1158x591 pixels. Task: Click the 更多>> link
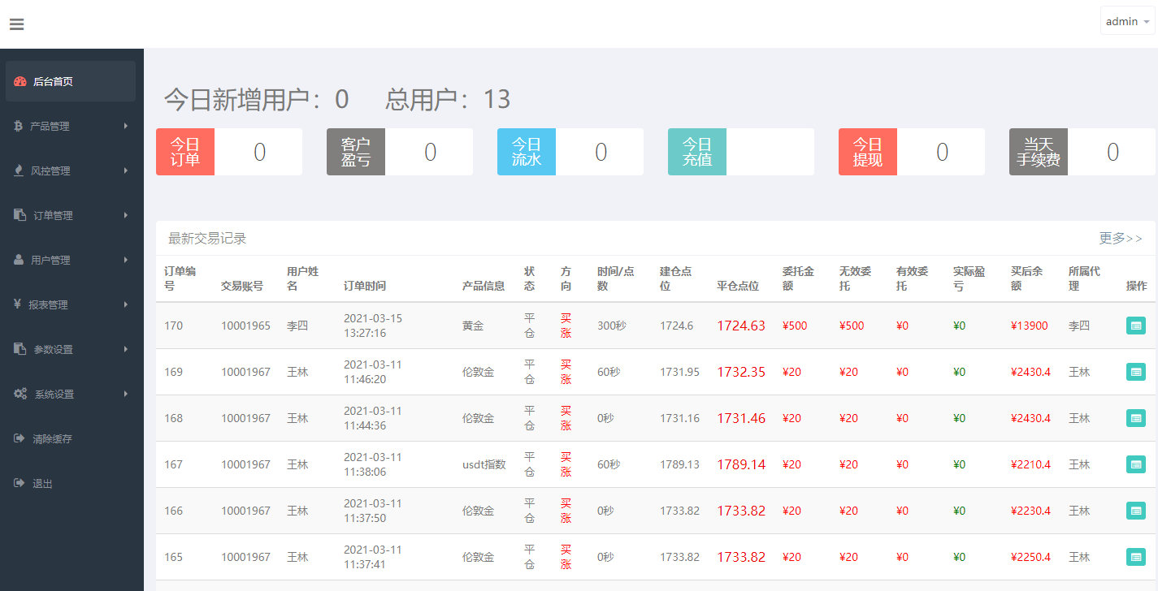point(1121,238)
